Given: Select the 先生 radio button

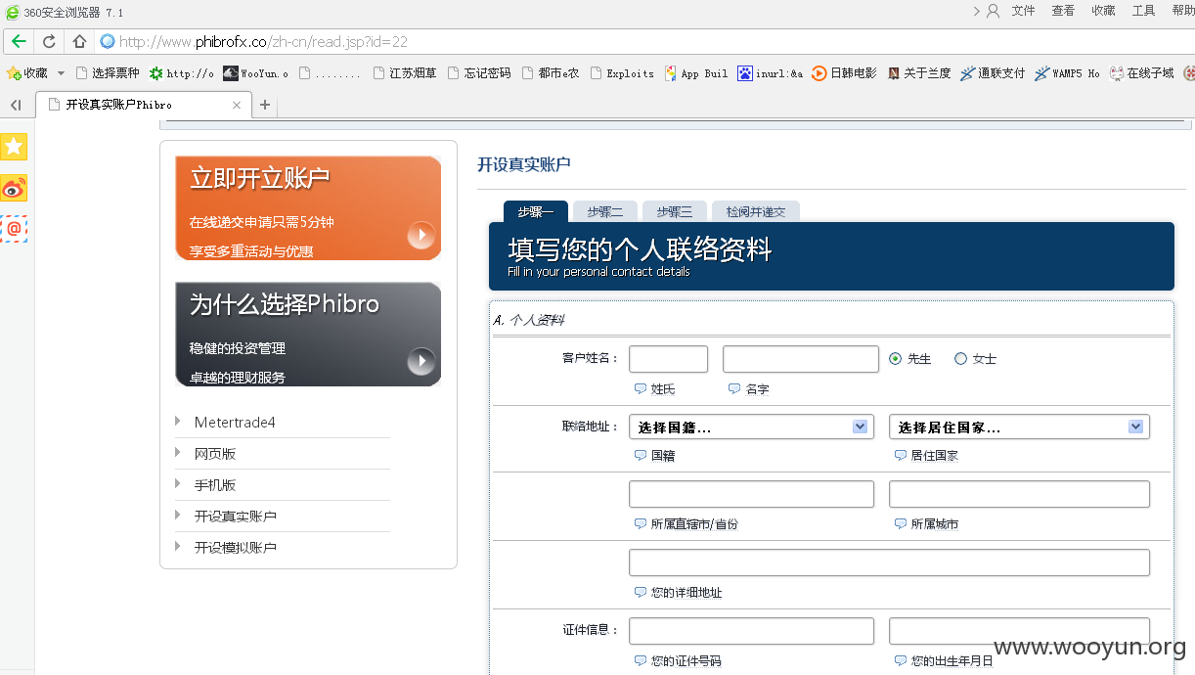Looking at the screenshot, I should pyautogui.click(x=895, y=359).
